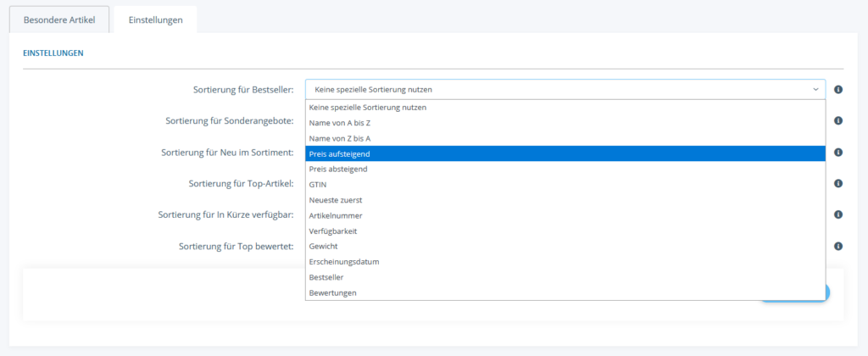Open the Einstellungen tab
The image size is (868, 356).
click(x=155, y=19)
